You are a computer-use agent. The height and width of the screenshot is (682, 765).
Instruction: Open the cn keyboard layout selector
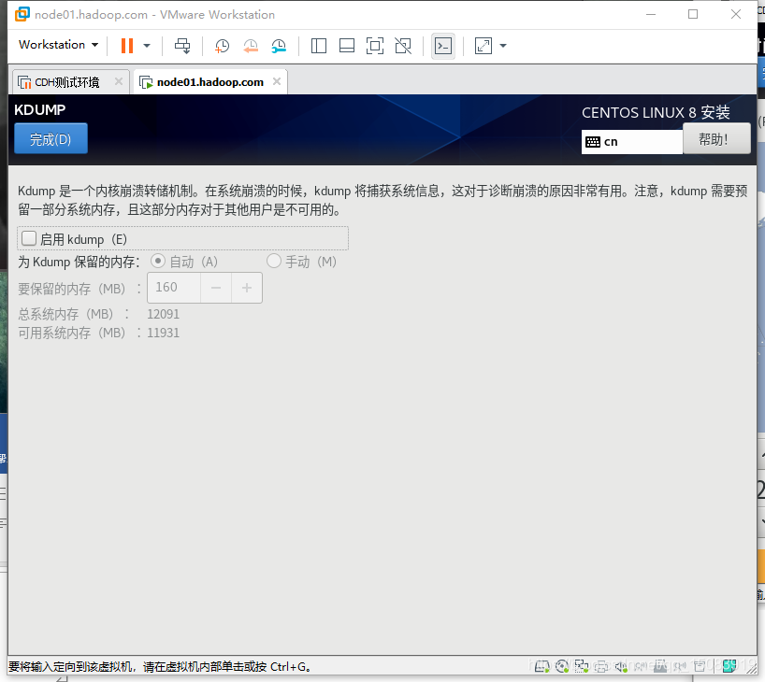pyautogui.click(x=632, y=142)
